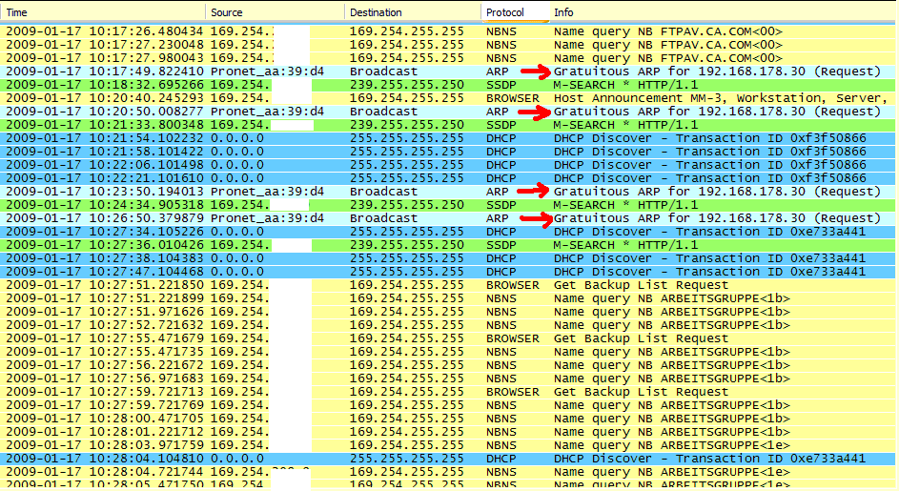Sort packets by the Time column header
This screenshot has height=491, width=899.
click(x=103, y=12)
